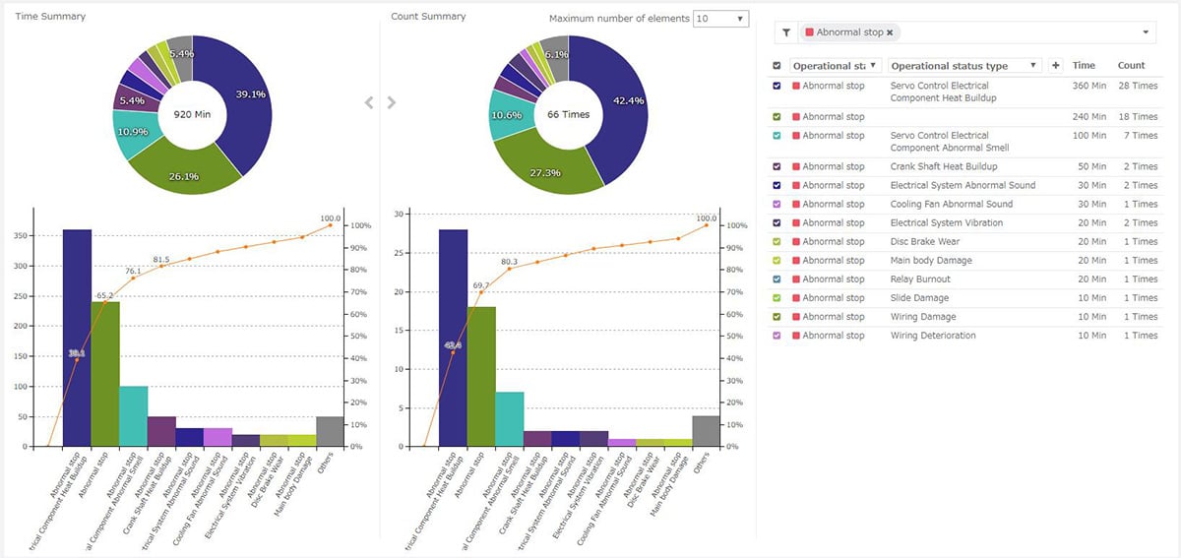Click the 76.1 point on Time Pareto line
This screenshot has height=558, width=1181.
[x=134, y=279]
